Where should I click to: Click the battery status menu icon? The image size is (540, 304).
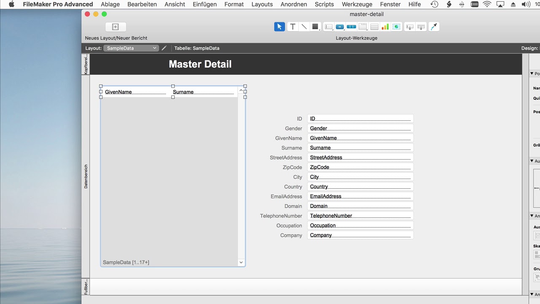[x=475, y=4]
